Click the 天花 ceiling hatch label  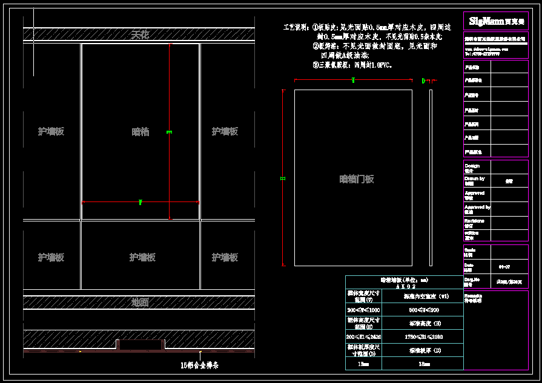click(140, 35)
